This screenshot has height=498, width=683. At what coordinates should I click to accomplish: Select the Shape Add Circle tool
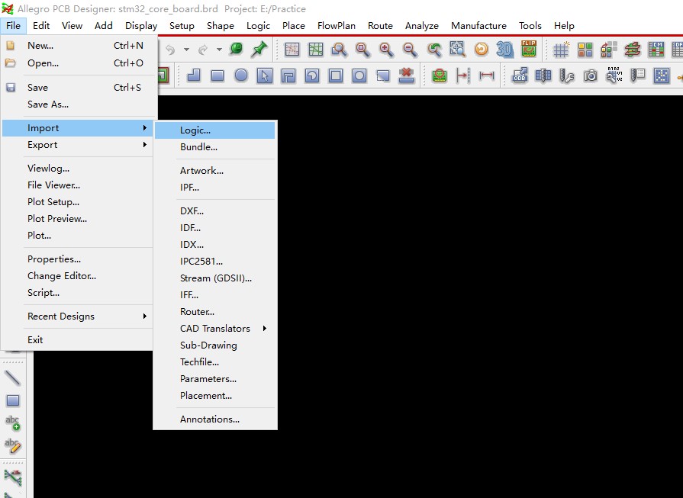[x=241, y=76]
